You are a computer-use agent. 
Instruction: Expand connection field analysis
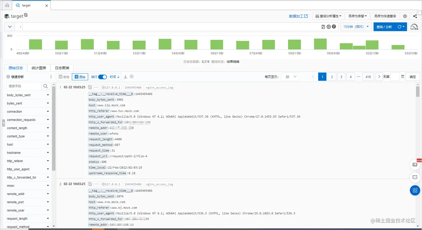tap(48, 112)
